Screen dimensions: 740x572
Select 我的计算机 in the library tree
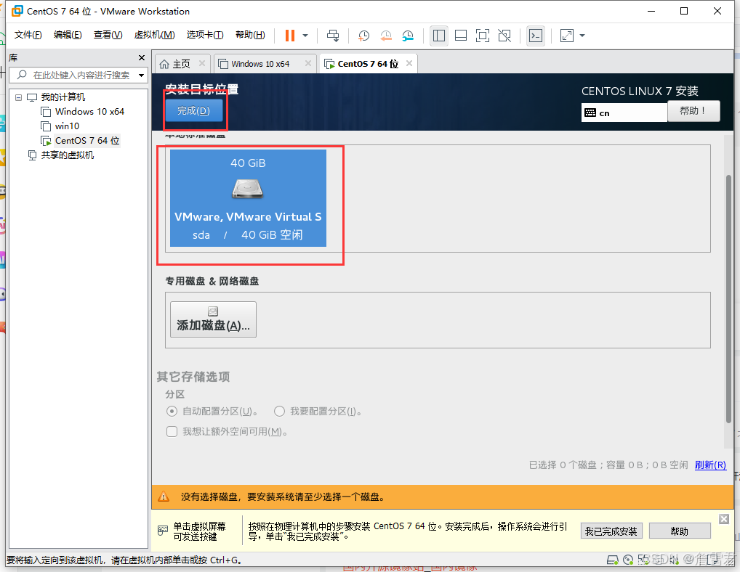[x=63, y=97]
